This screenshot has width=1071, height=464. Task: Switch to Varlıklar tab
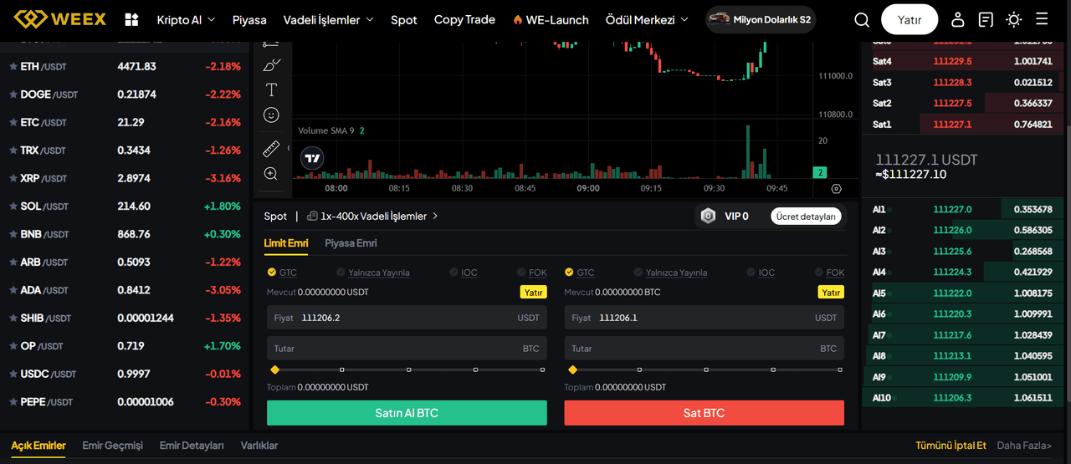coord(259,446)
